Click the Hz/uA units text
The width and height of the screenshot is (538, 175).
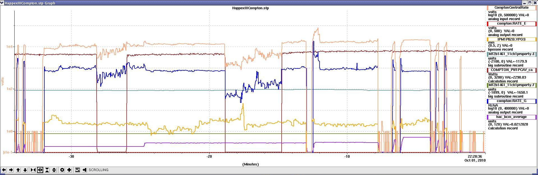(493, 105)
